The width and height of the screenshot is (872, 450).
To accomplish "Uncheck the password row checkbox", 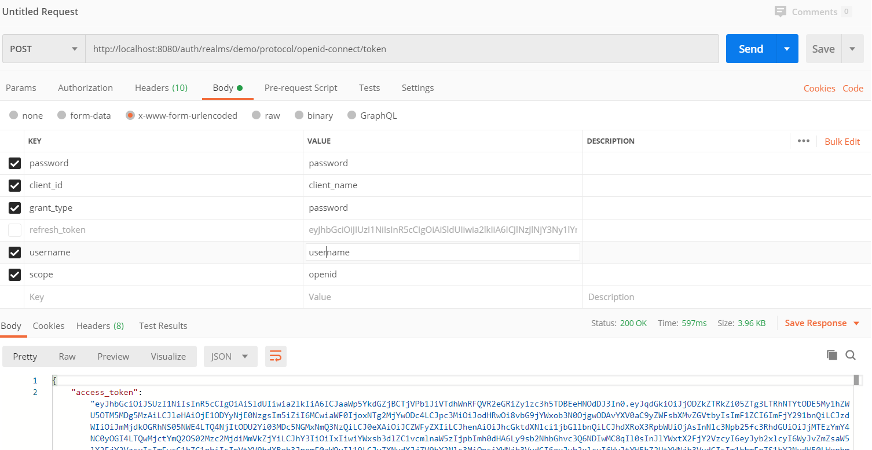I will pos(14,163).
